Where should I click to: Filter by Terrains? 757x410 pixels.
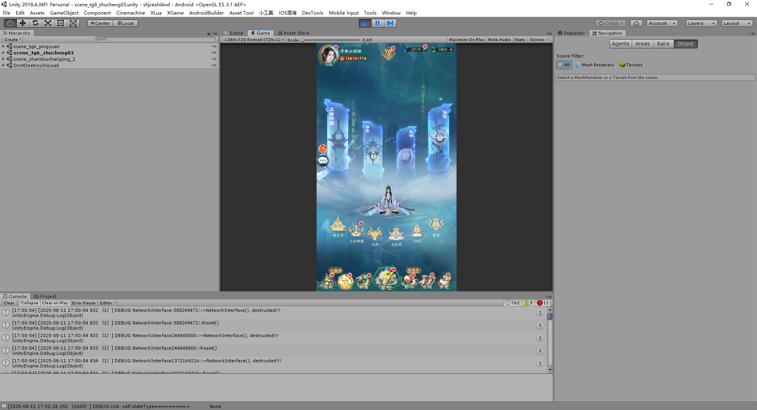(631, 65)
